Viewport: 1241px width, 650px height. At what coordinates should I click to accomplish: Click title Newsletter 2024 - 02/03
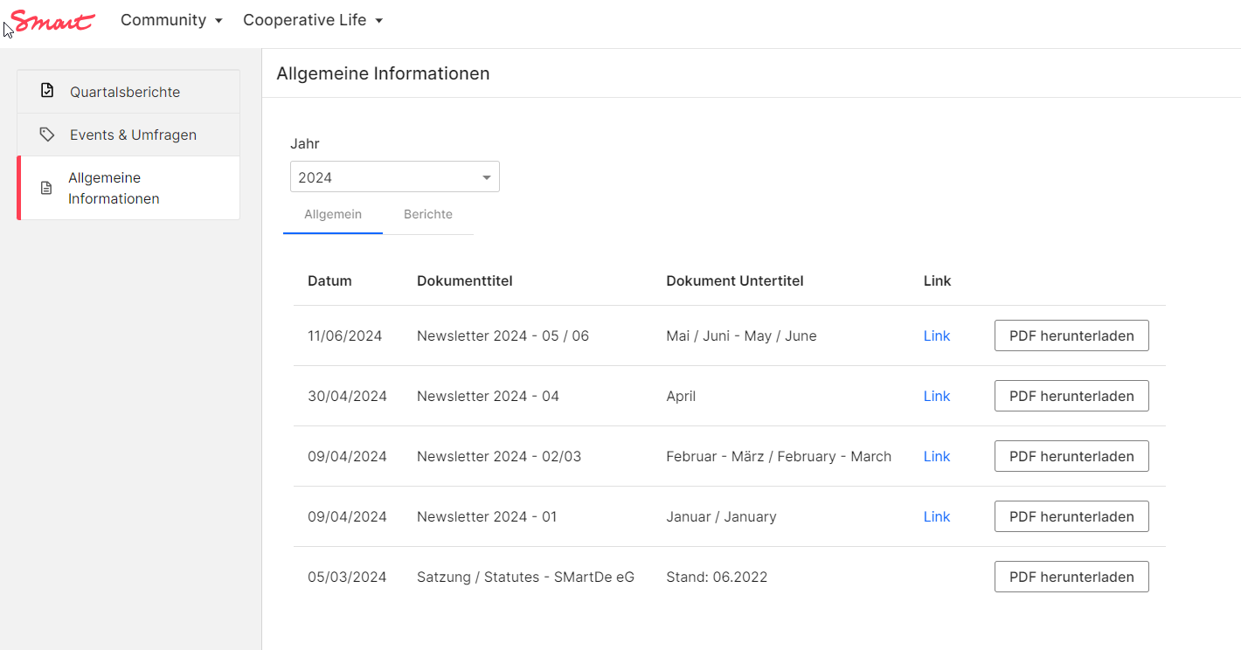499,456
